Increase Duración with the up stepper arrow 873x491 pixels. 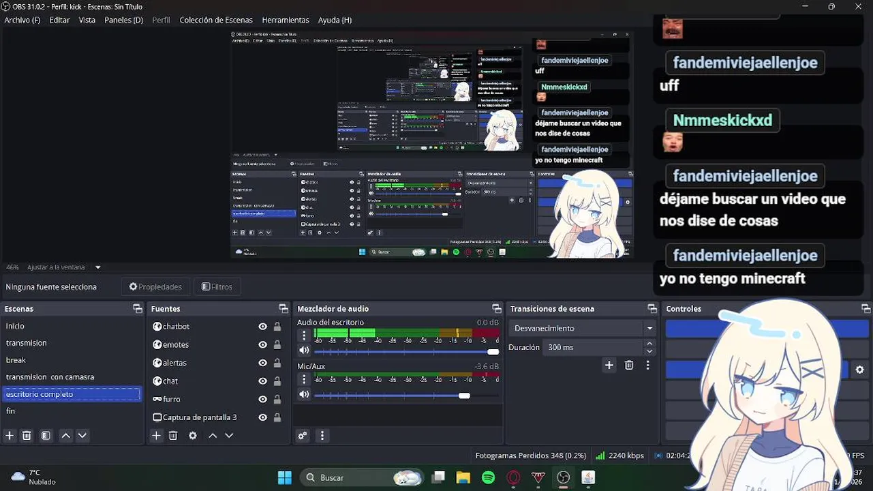click(x=649, y=344)
